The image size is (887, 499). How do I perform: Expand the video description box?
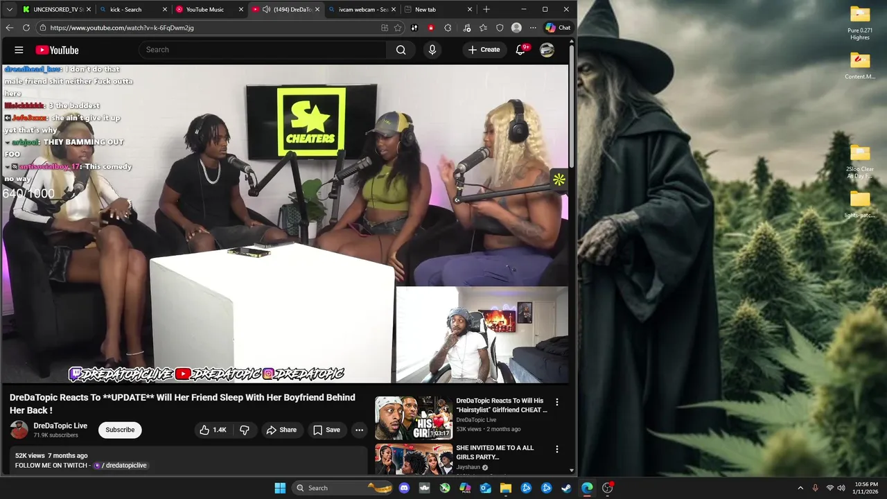(x=188, y=460)
